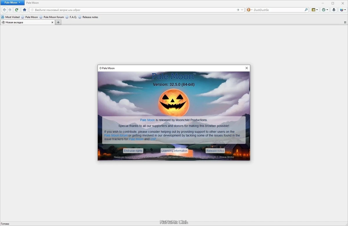
Task: Close the Новая вкладка tab
Action: click(52, 22)
